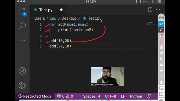This screenshot has width=180, height=101.
Task: Open the whiteboard icon on IPEVO toolbar
Action: pos(161,94)
